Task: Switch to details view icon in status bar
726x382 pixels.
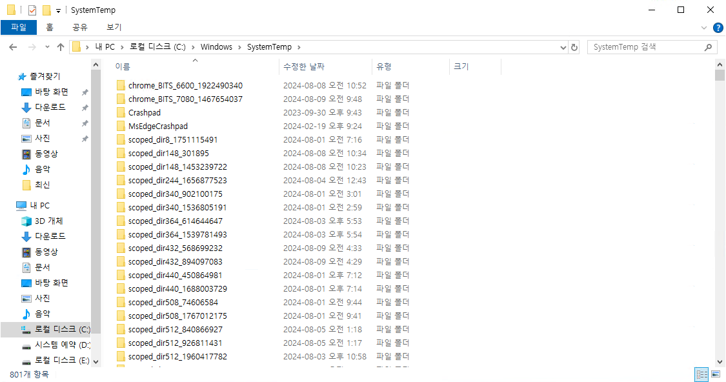Action: click(x=701, y=374)
